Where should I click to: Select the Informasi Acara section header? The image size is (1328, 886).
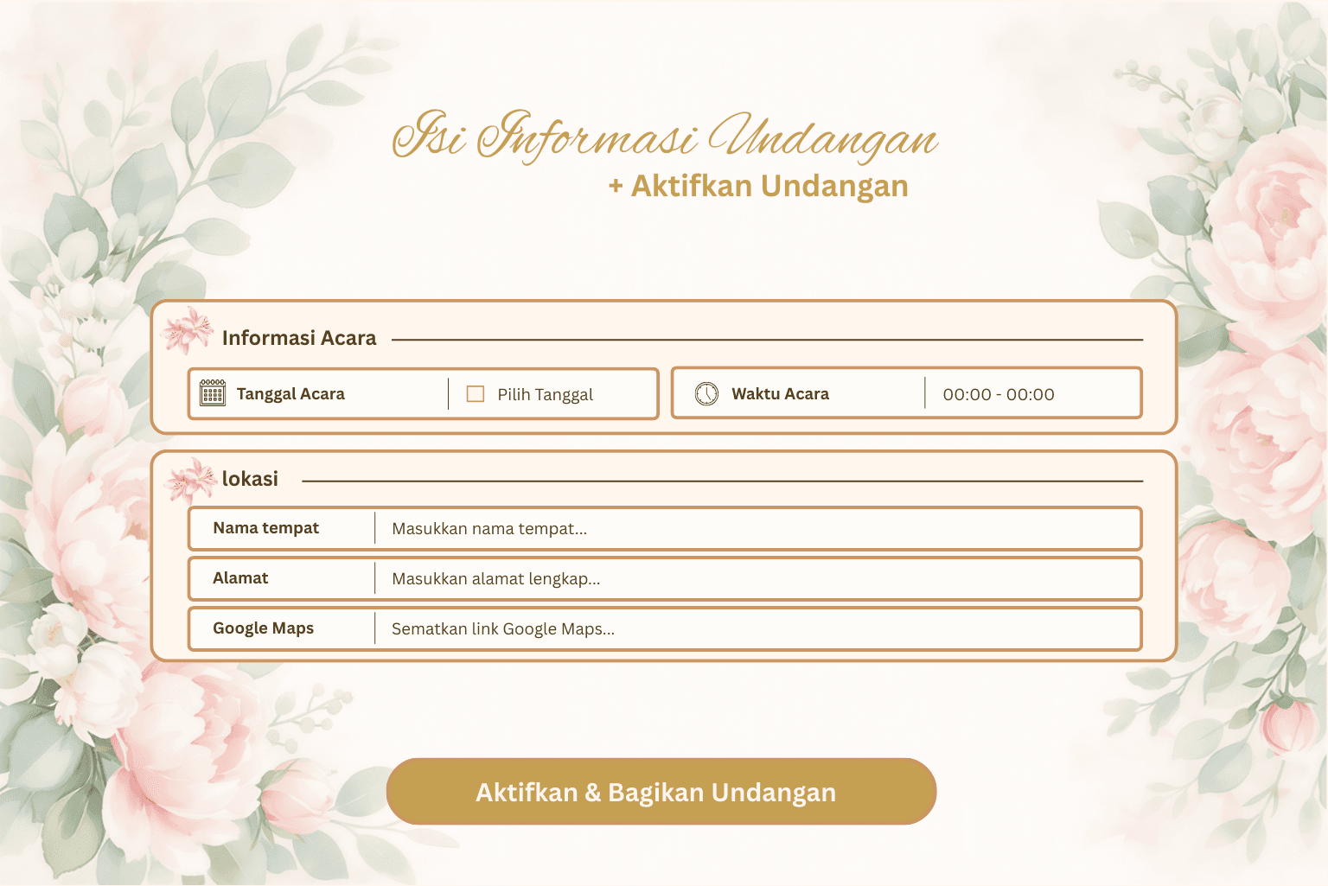[x=298, y=337]
